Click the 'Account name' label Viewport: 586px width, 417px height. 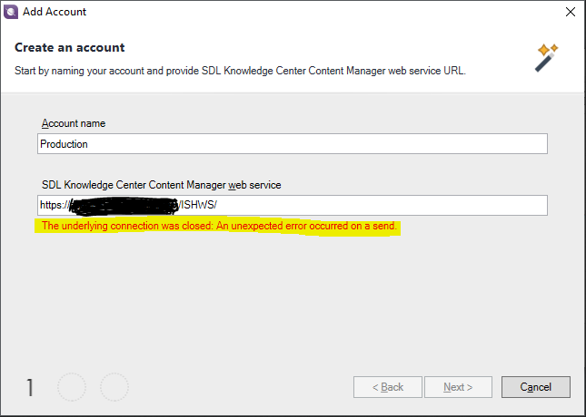tap(74, 123)
